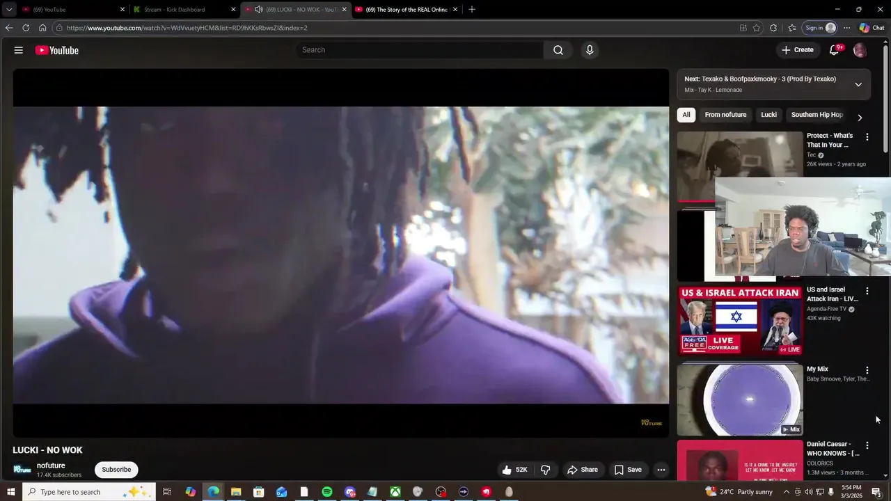Open the nofuture channel name link
The width and height of the screenshot is (891, 501).
51,466
